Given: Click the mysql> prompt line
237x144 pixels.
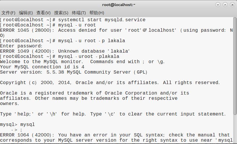Looking at the screenshot, I should click(x=17, y=125).
